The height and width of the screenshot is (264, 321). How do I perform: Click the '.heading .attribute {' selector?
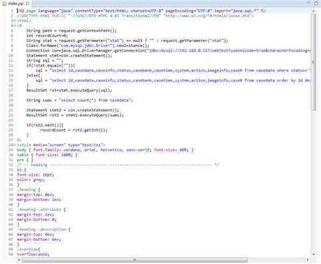(41, 210)
